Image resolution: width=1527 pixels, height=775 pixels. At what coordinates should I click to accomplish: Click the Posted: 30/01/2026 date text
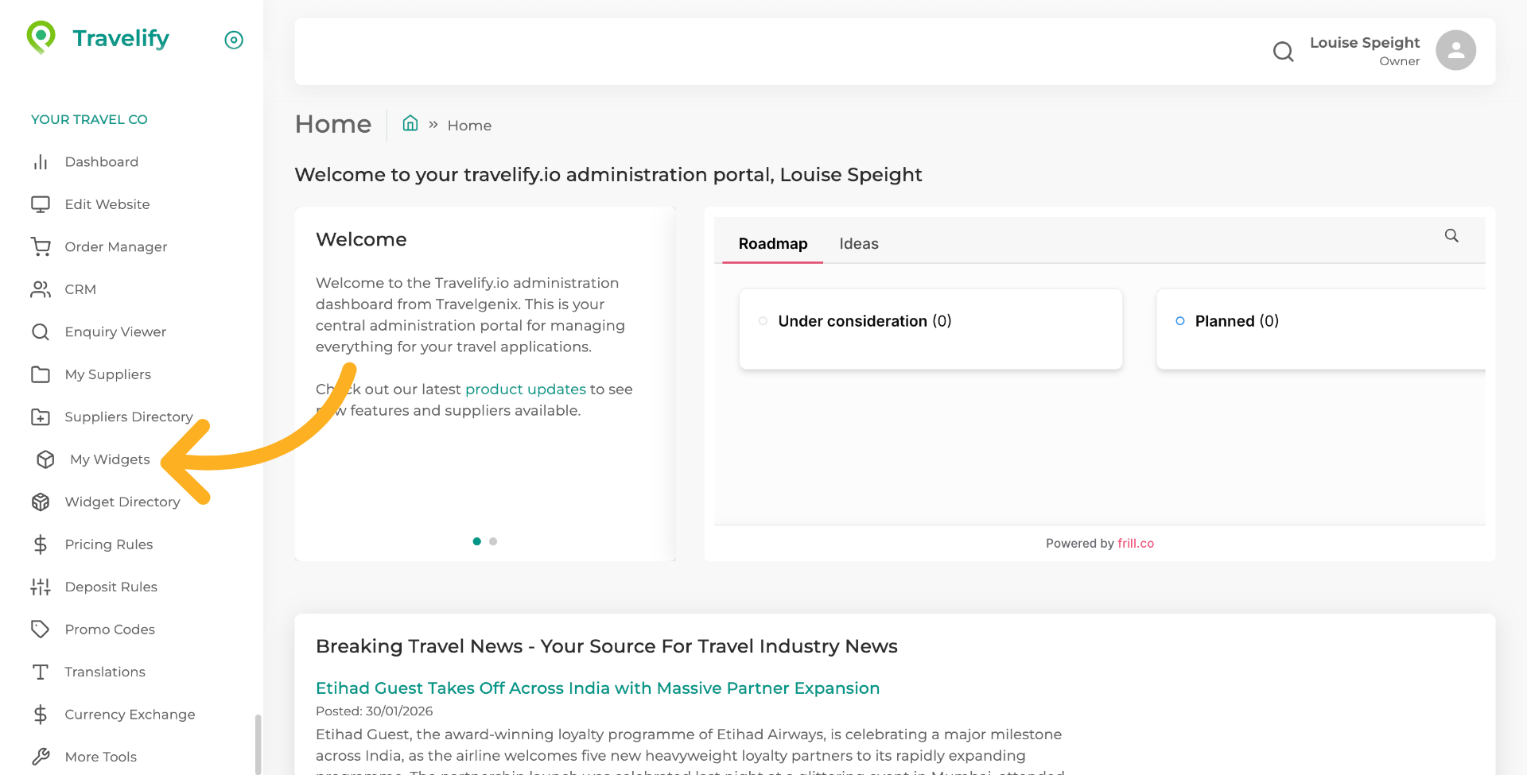tap(375, 711)
